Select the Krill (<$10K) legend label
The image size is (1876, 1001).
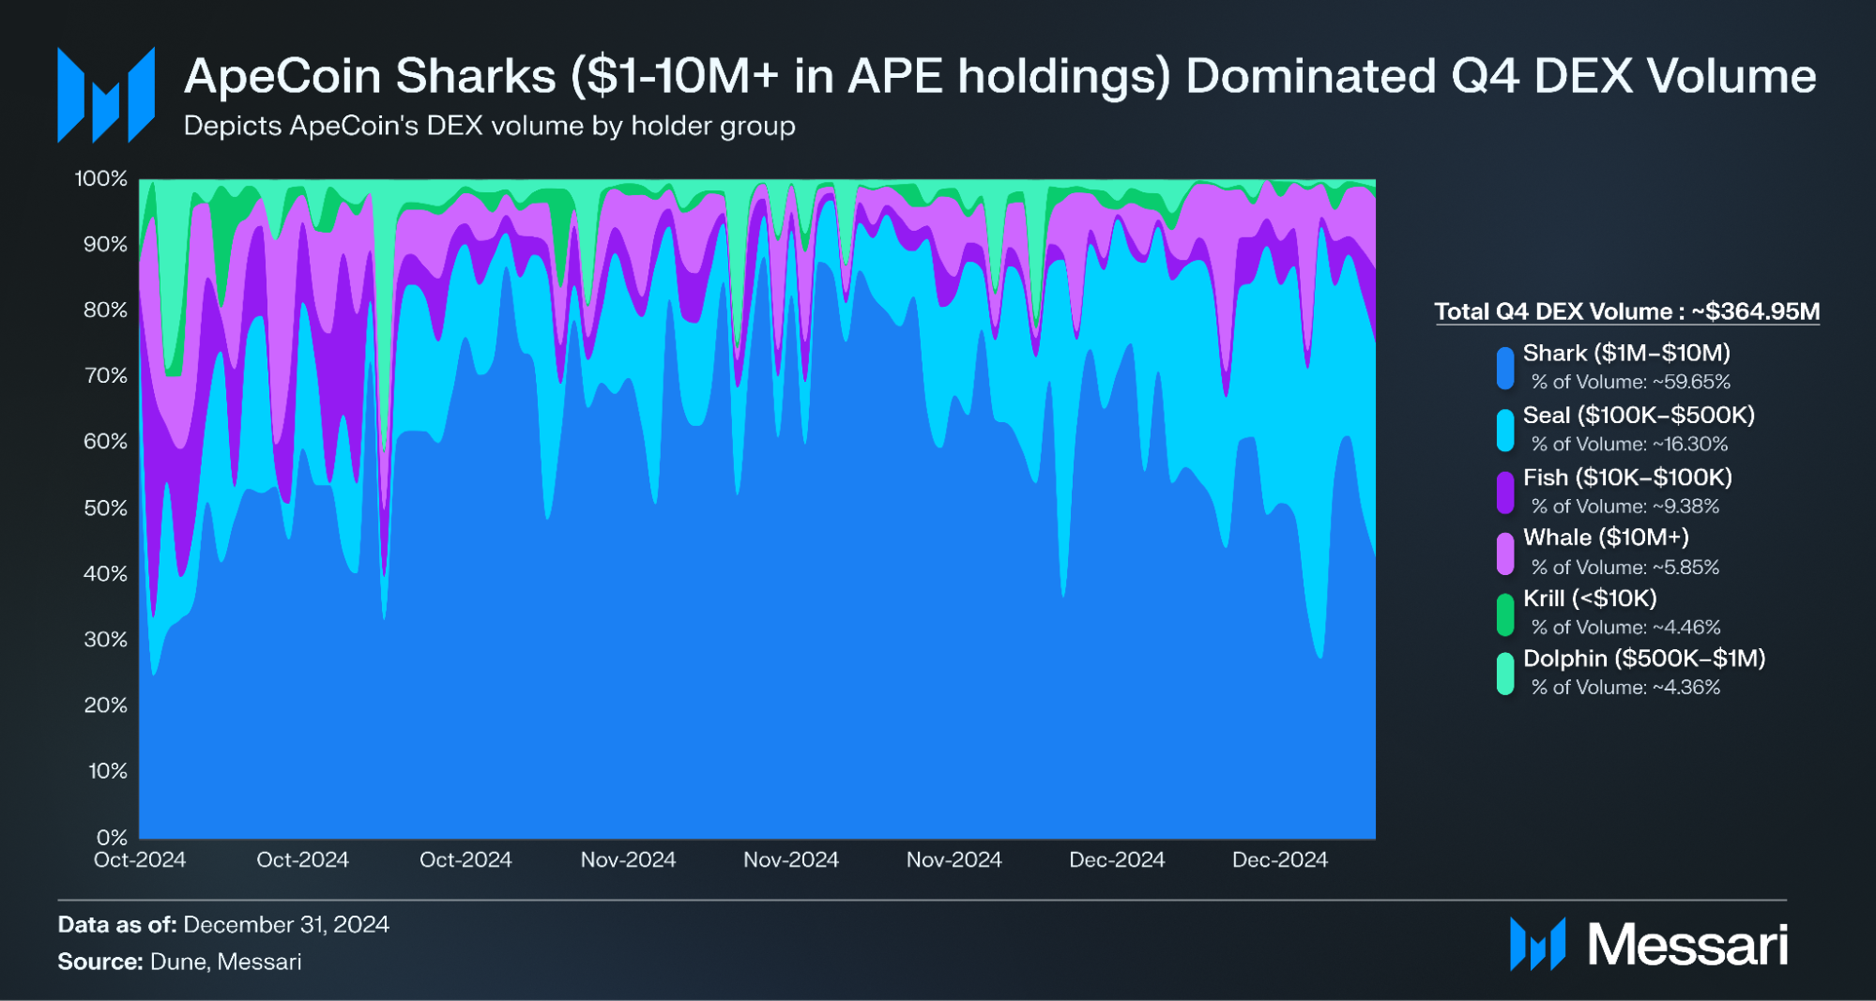click(x=1589, y=599)
